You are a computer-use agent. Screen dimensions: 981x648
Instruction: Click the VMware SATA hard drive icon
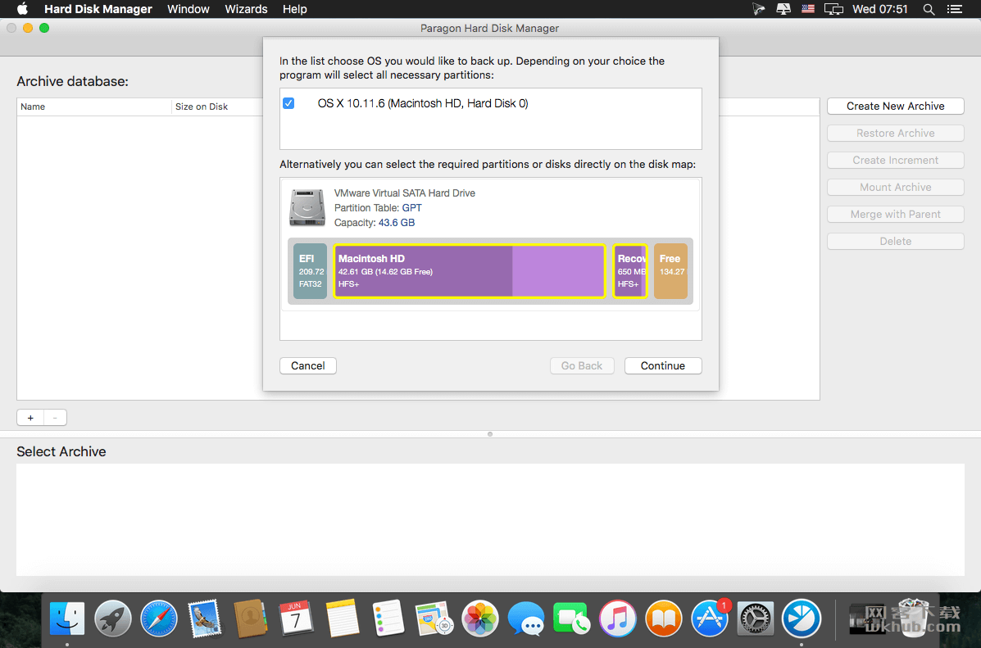307,207
